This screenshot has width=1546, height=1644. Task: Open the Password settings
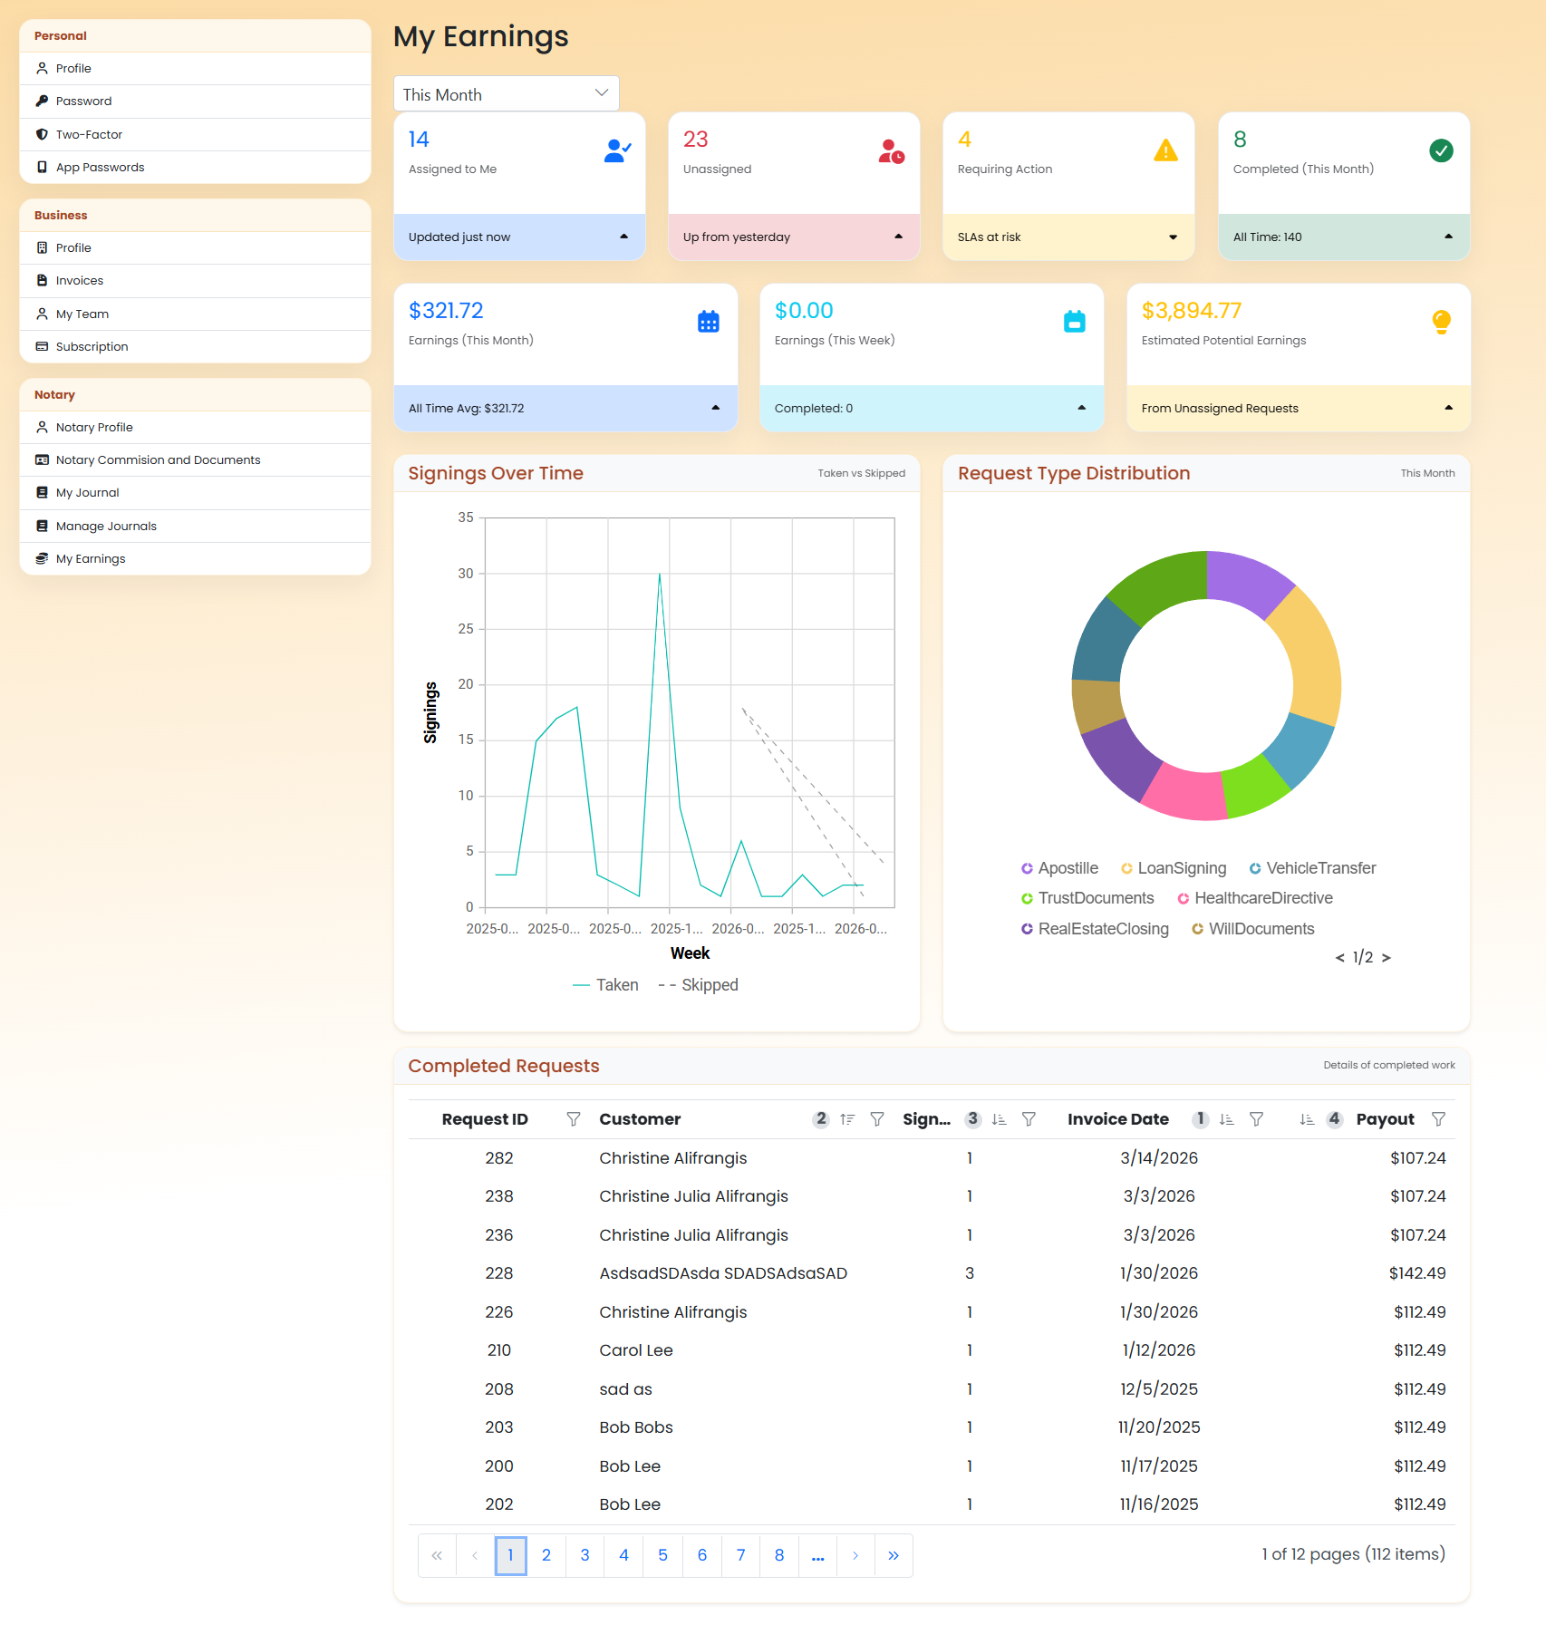point(195,102)
